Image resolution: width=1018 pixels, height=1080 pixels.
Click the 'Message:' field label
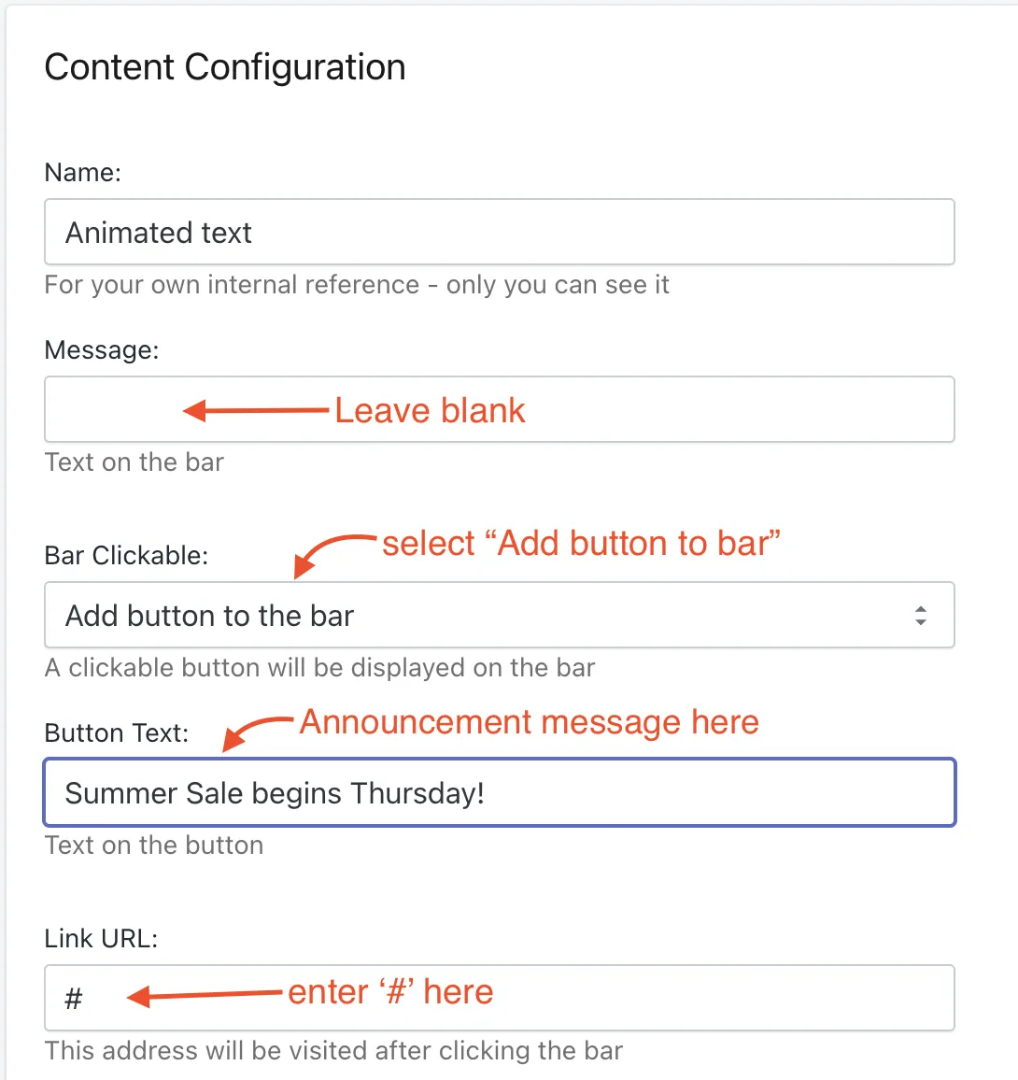(102, 350)
